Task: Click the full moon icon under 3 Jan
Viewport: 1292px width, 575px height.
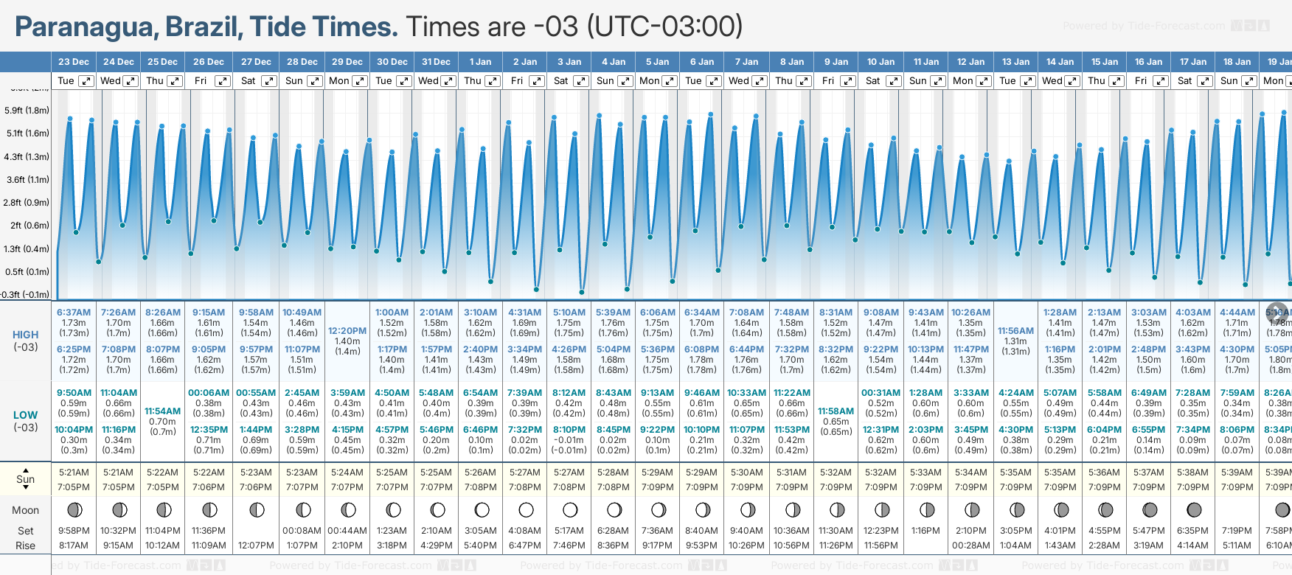Action: coord(570,510)
